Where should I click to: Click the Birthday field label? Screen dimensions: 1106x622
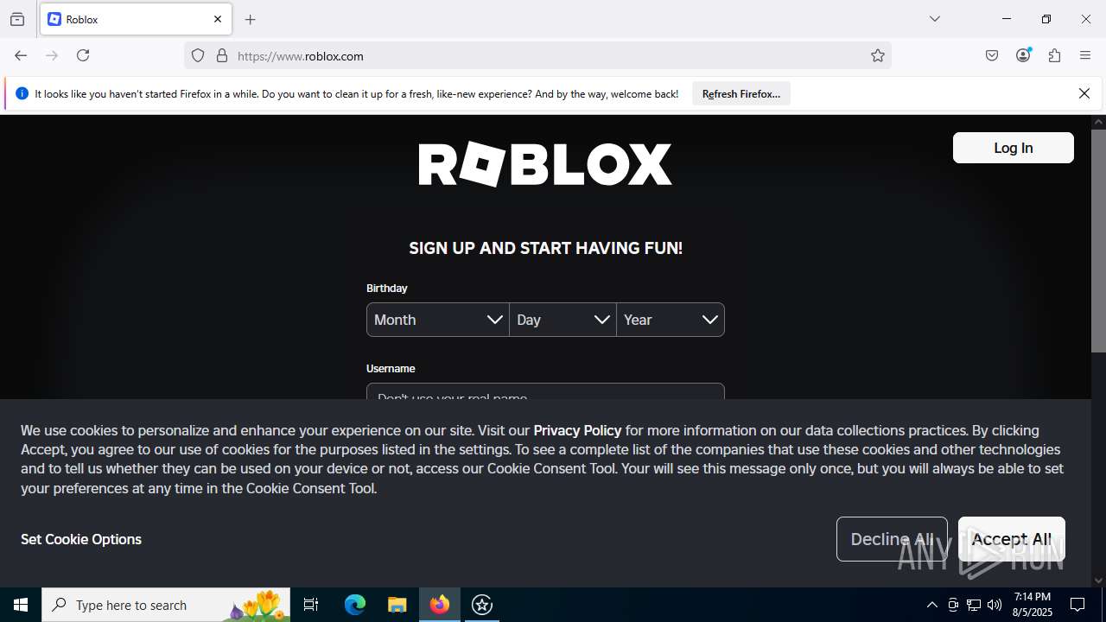386,288
